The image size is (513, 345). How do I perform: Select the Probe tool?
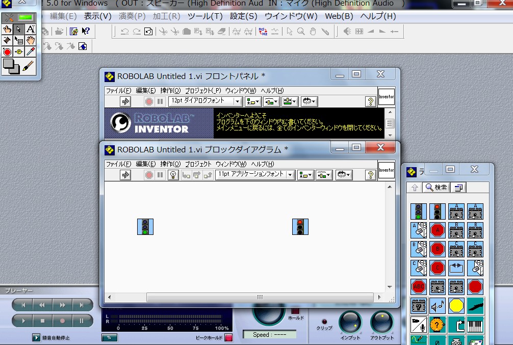(x=19, y=51)
